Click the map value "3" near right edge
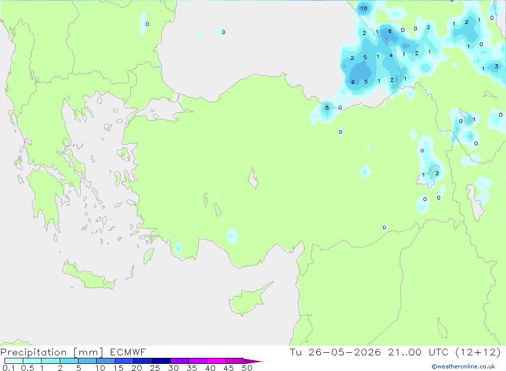This screenshot has width=506, height=371. (x=497, y=66)
